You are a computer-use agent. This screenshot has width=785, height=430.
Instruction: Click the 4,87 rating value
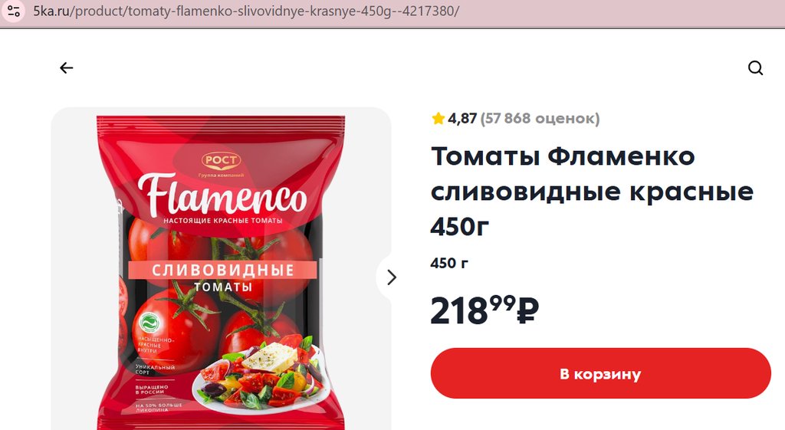(x=462, y=119)
